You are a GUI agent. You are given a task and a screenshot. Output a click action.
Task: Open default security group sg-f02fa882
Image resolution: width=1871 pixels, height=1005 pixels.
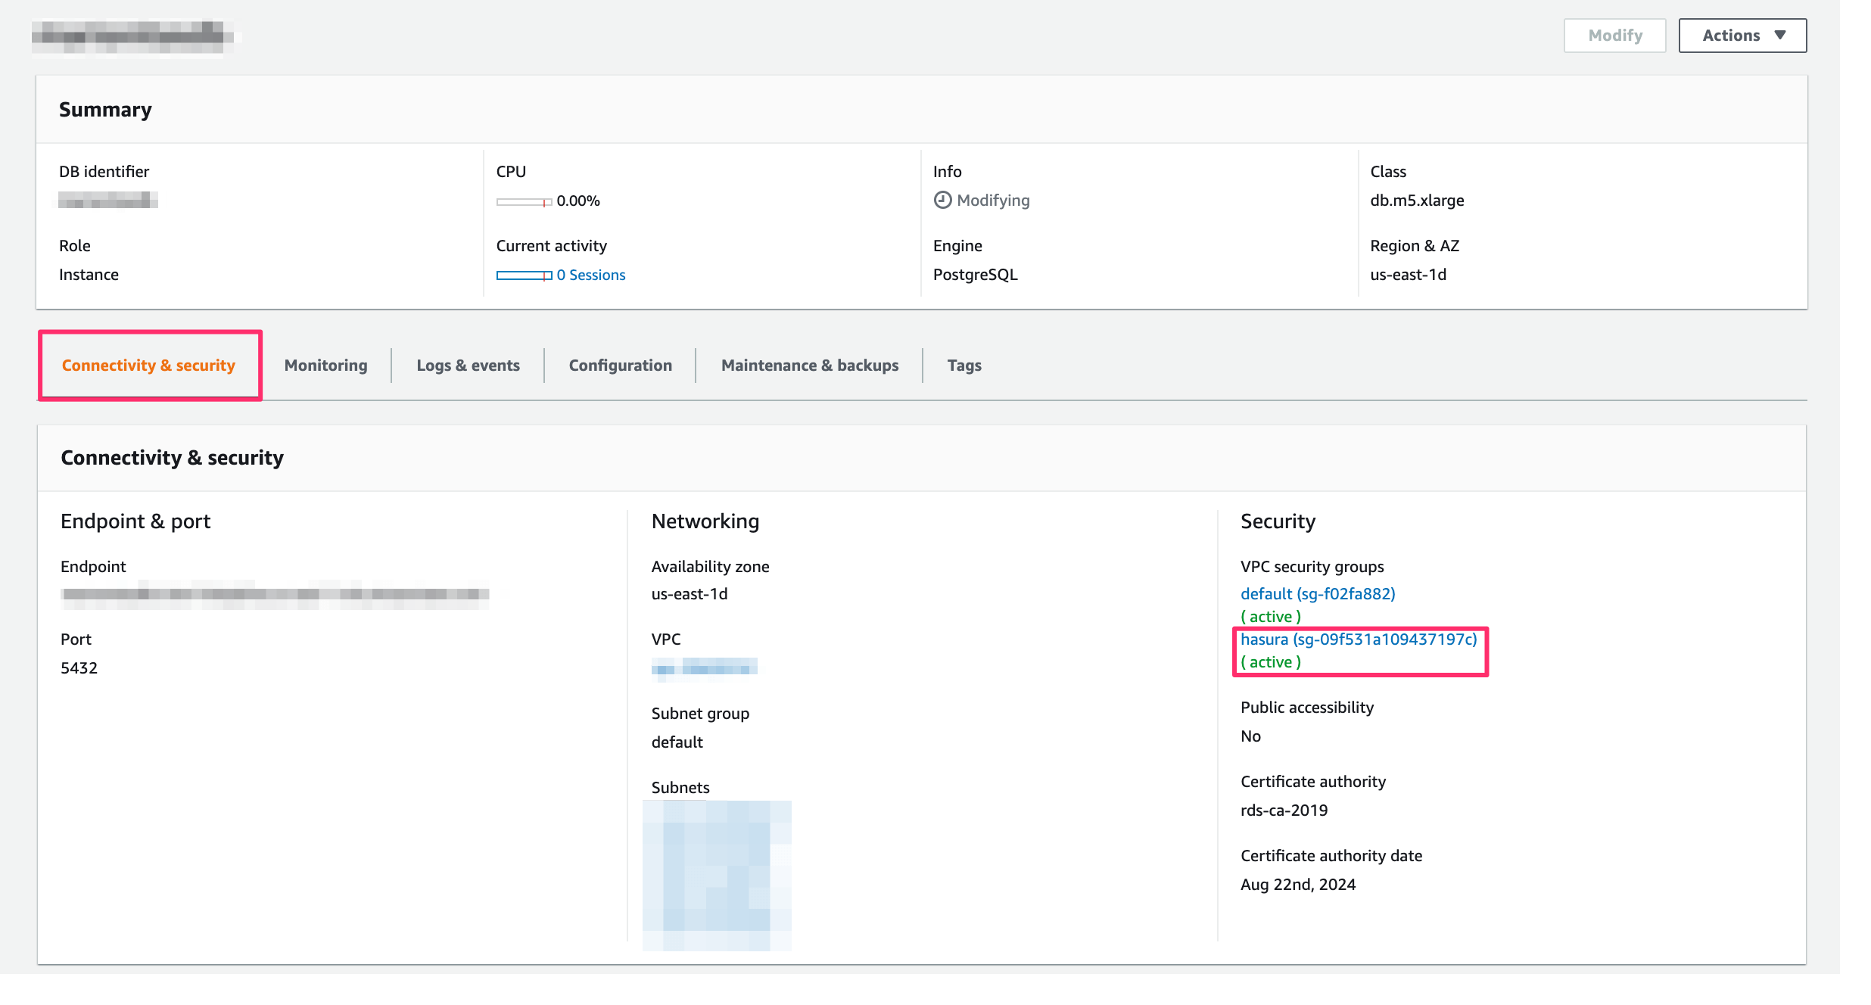(1317, 593)
